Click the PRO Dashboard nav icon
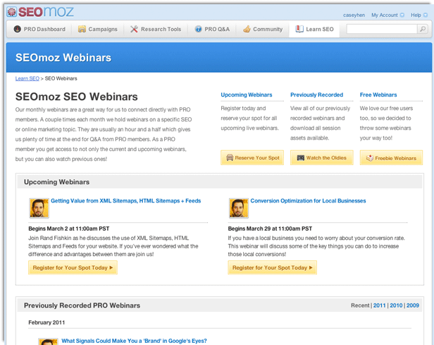The width and height of the screenshot is (434, 345). 17,29
